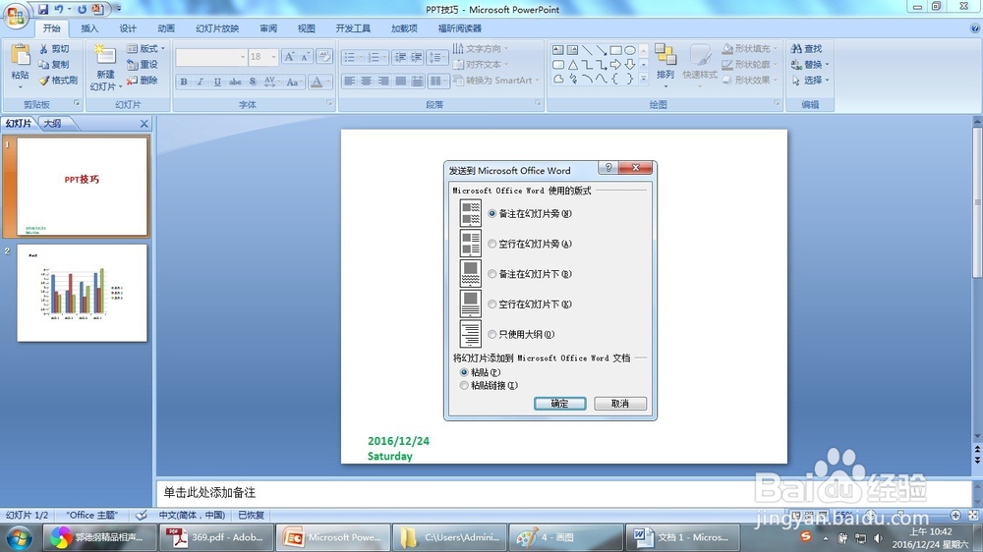983x552 pixels.
Task: Select 粘贴链接 (Paste link) radio option
Action: pyautogui.click(x=464, y=385)
